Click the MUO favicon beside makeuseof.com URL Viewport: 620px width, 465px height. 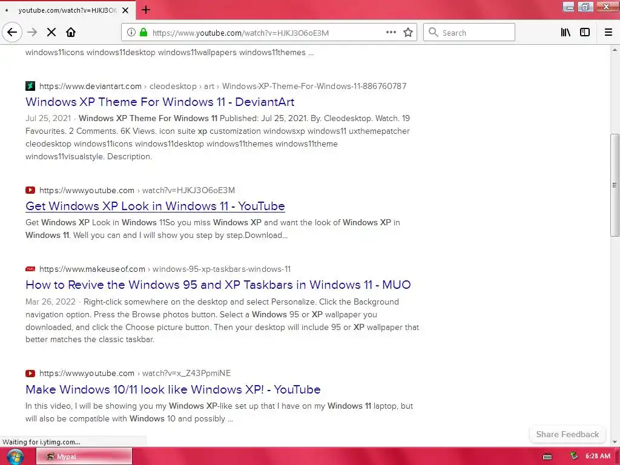(30, 269)
